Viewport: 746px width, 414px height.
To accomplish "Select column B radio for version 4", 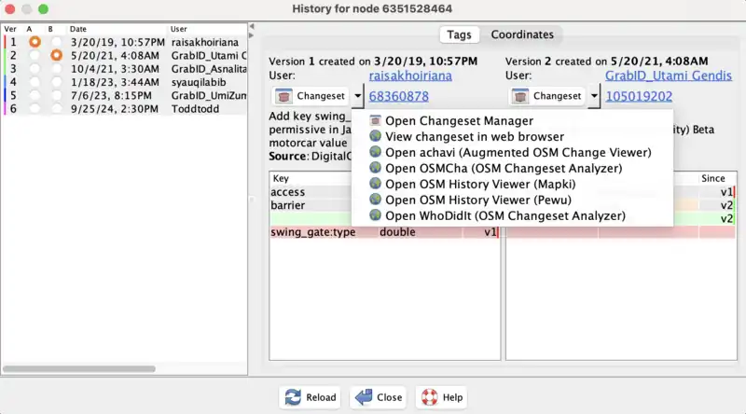I will click(56, 82).
